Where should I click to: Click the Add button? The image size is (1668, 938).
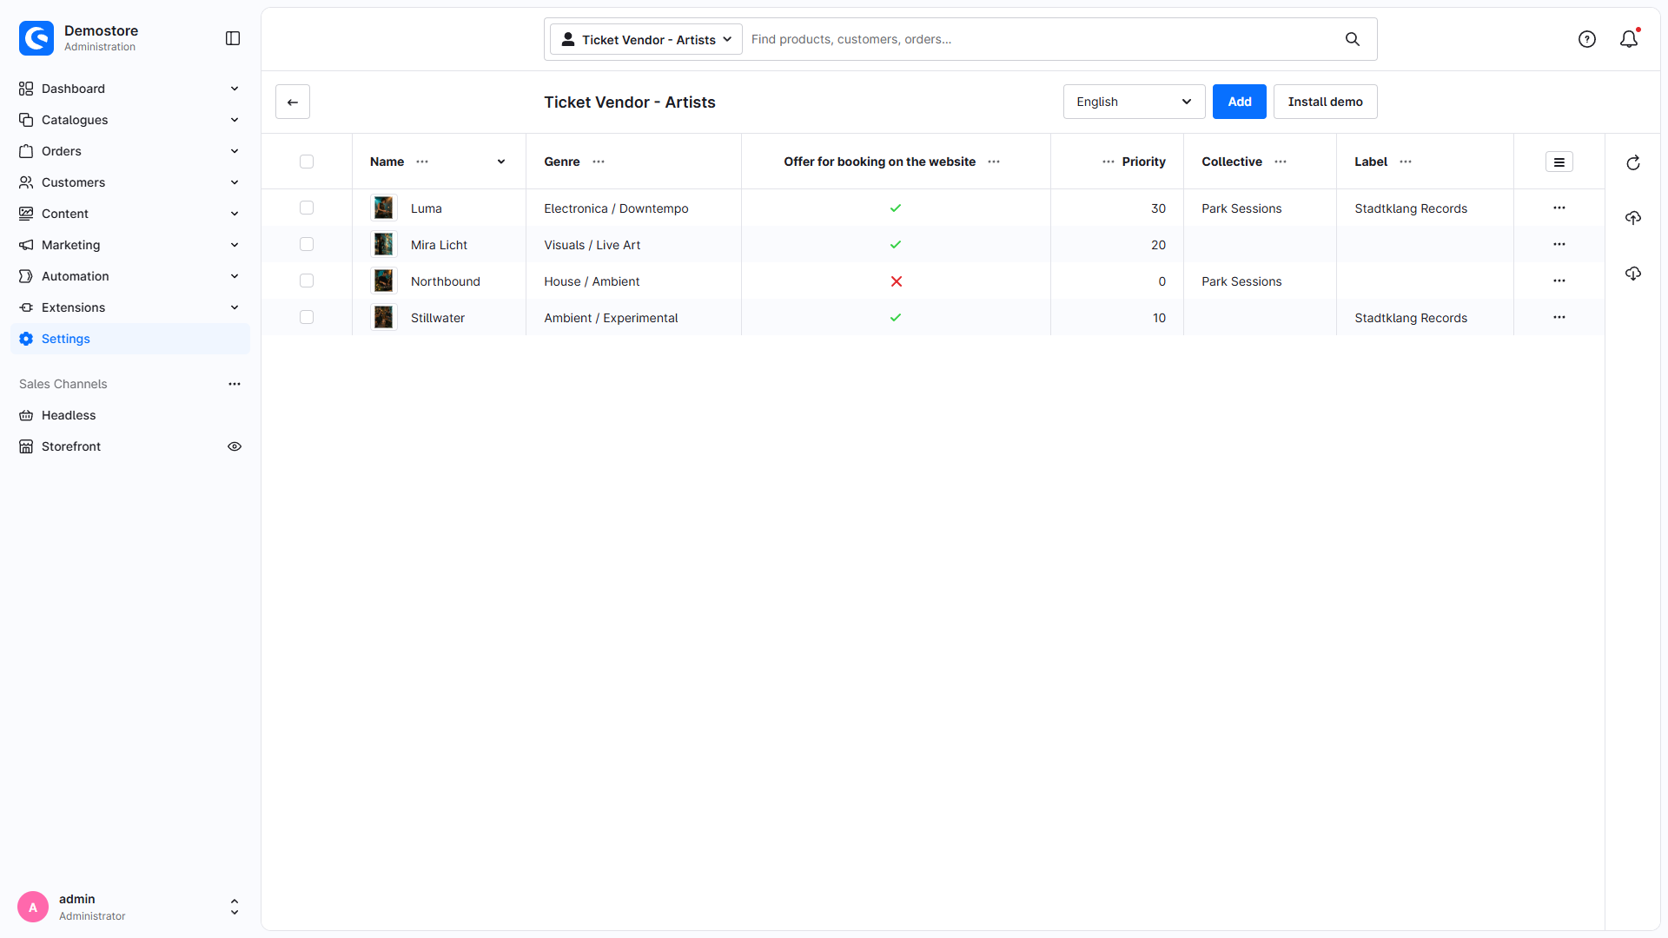(1240, 102)
